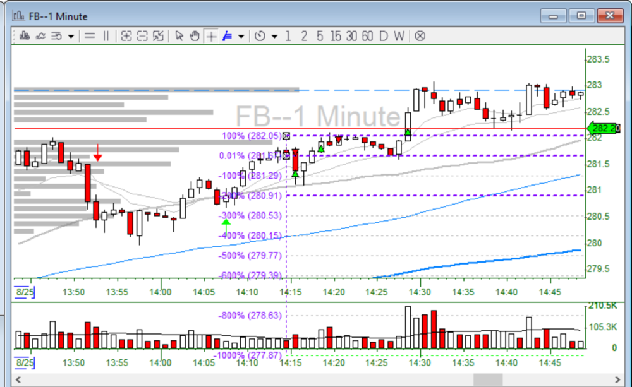Viewport: 632px width, 387px height.
Task: Select the arrow pointer tool
Action: [x=179, y=36]
